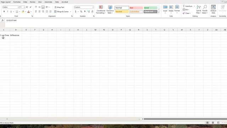Image resolution: width=227 pixels, height=128 pixels.
Task: Apply the red Font Color
Action: pos(28,11)
